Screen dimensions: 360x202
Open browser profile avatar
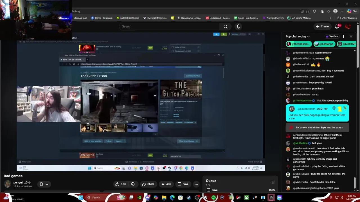pos(335,11)
